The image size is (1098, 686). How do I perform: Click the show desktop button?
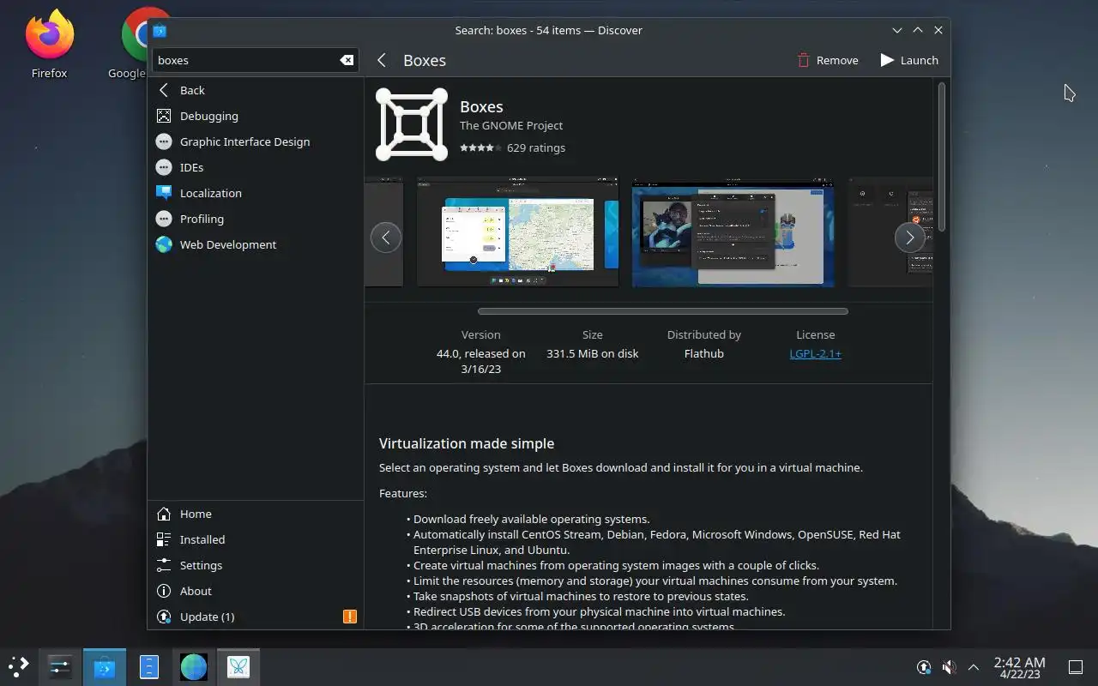pyautogui.click(x=1075, y=667)
